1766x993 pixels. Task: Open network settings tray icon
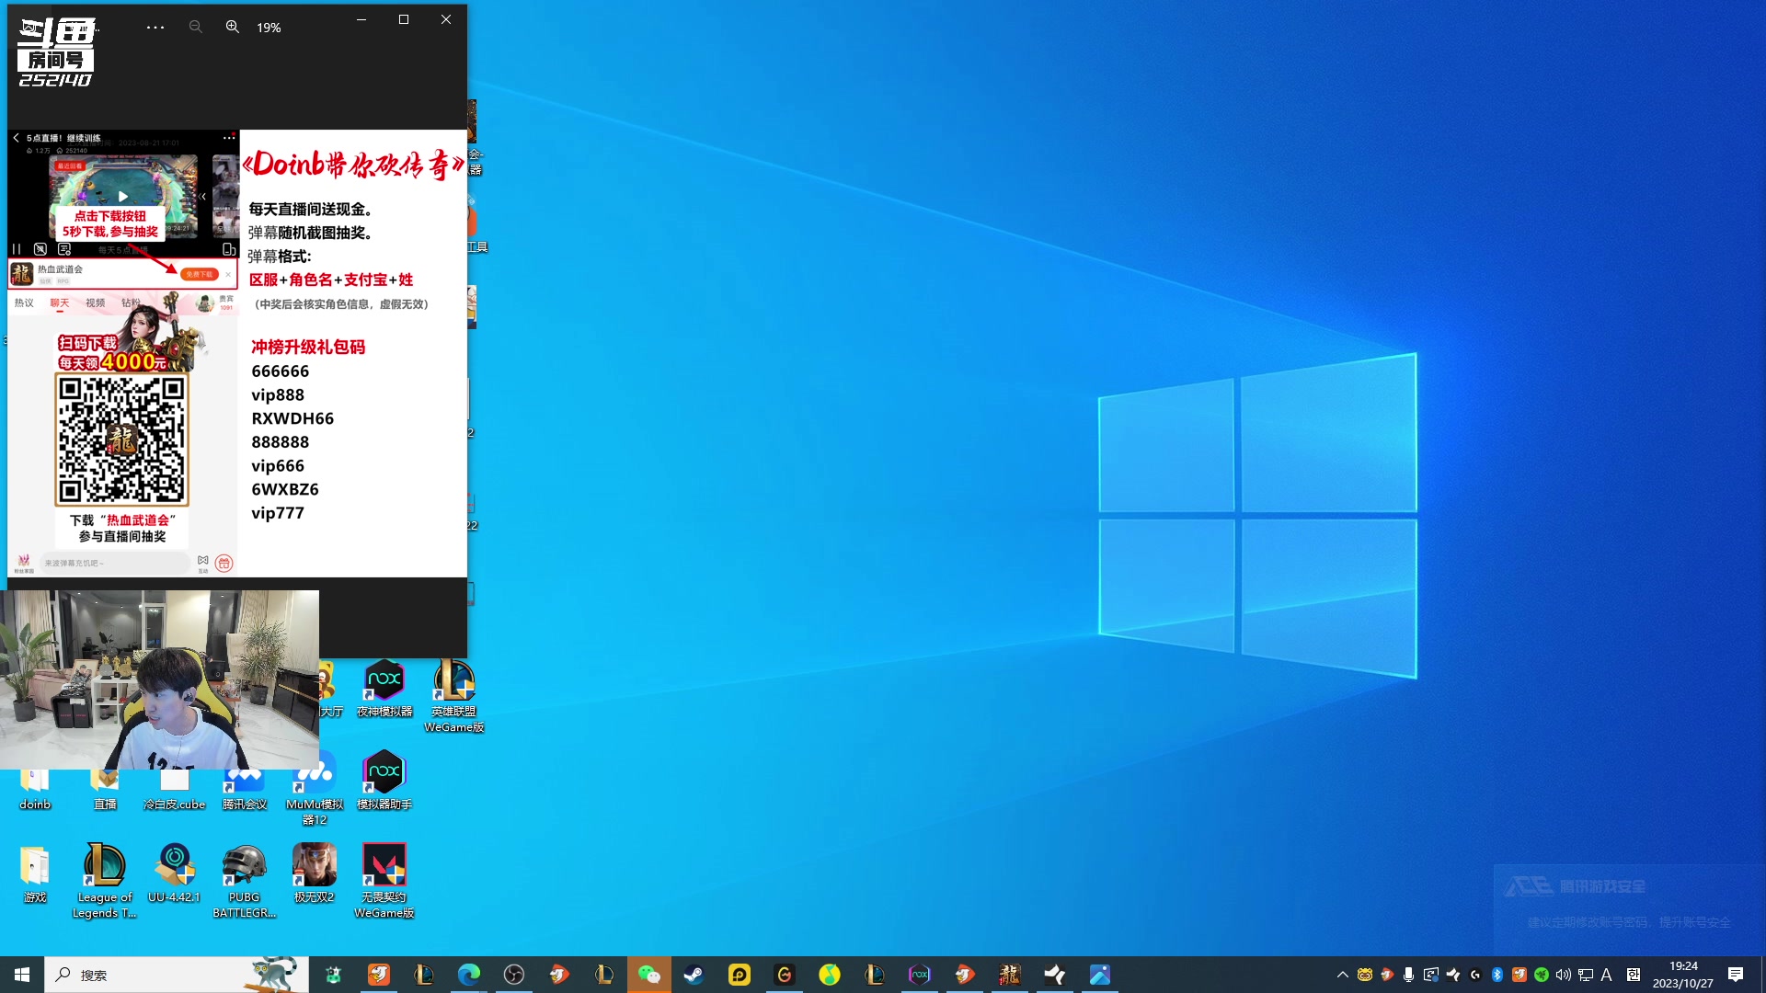coord(1586,975)
